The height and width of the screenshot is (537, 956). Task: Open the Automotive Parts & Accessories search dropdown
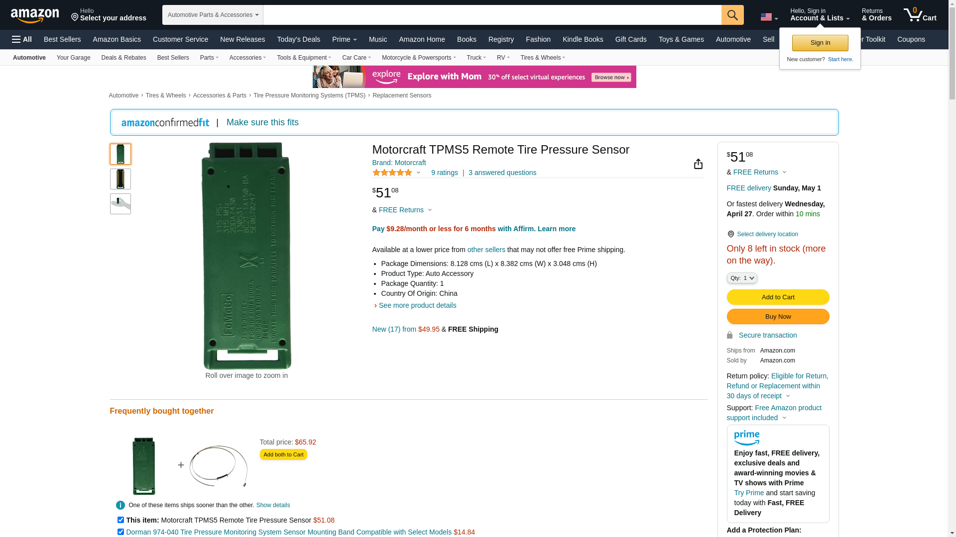213,15
